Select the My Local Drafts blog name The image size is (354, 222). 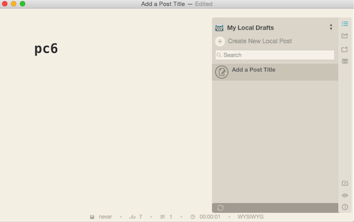(250, 28)
